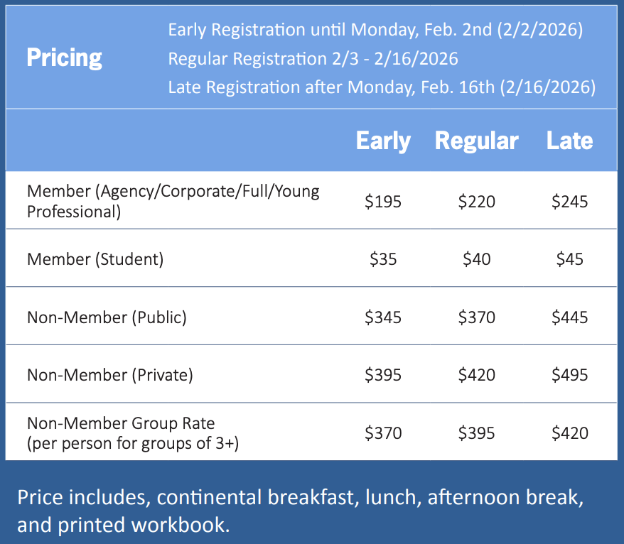Image resolution: width=624 pixels, height=544 pixels.
Task: Select the $345 public early price
Action: (383, 317)
